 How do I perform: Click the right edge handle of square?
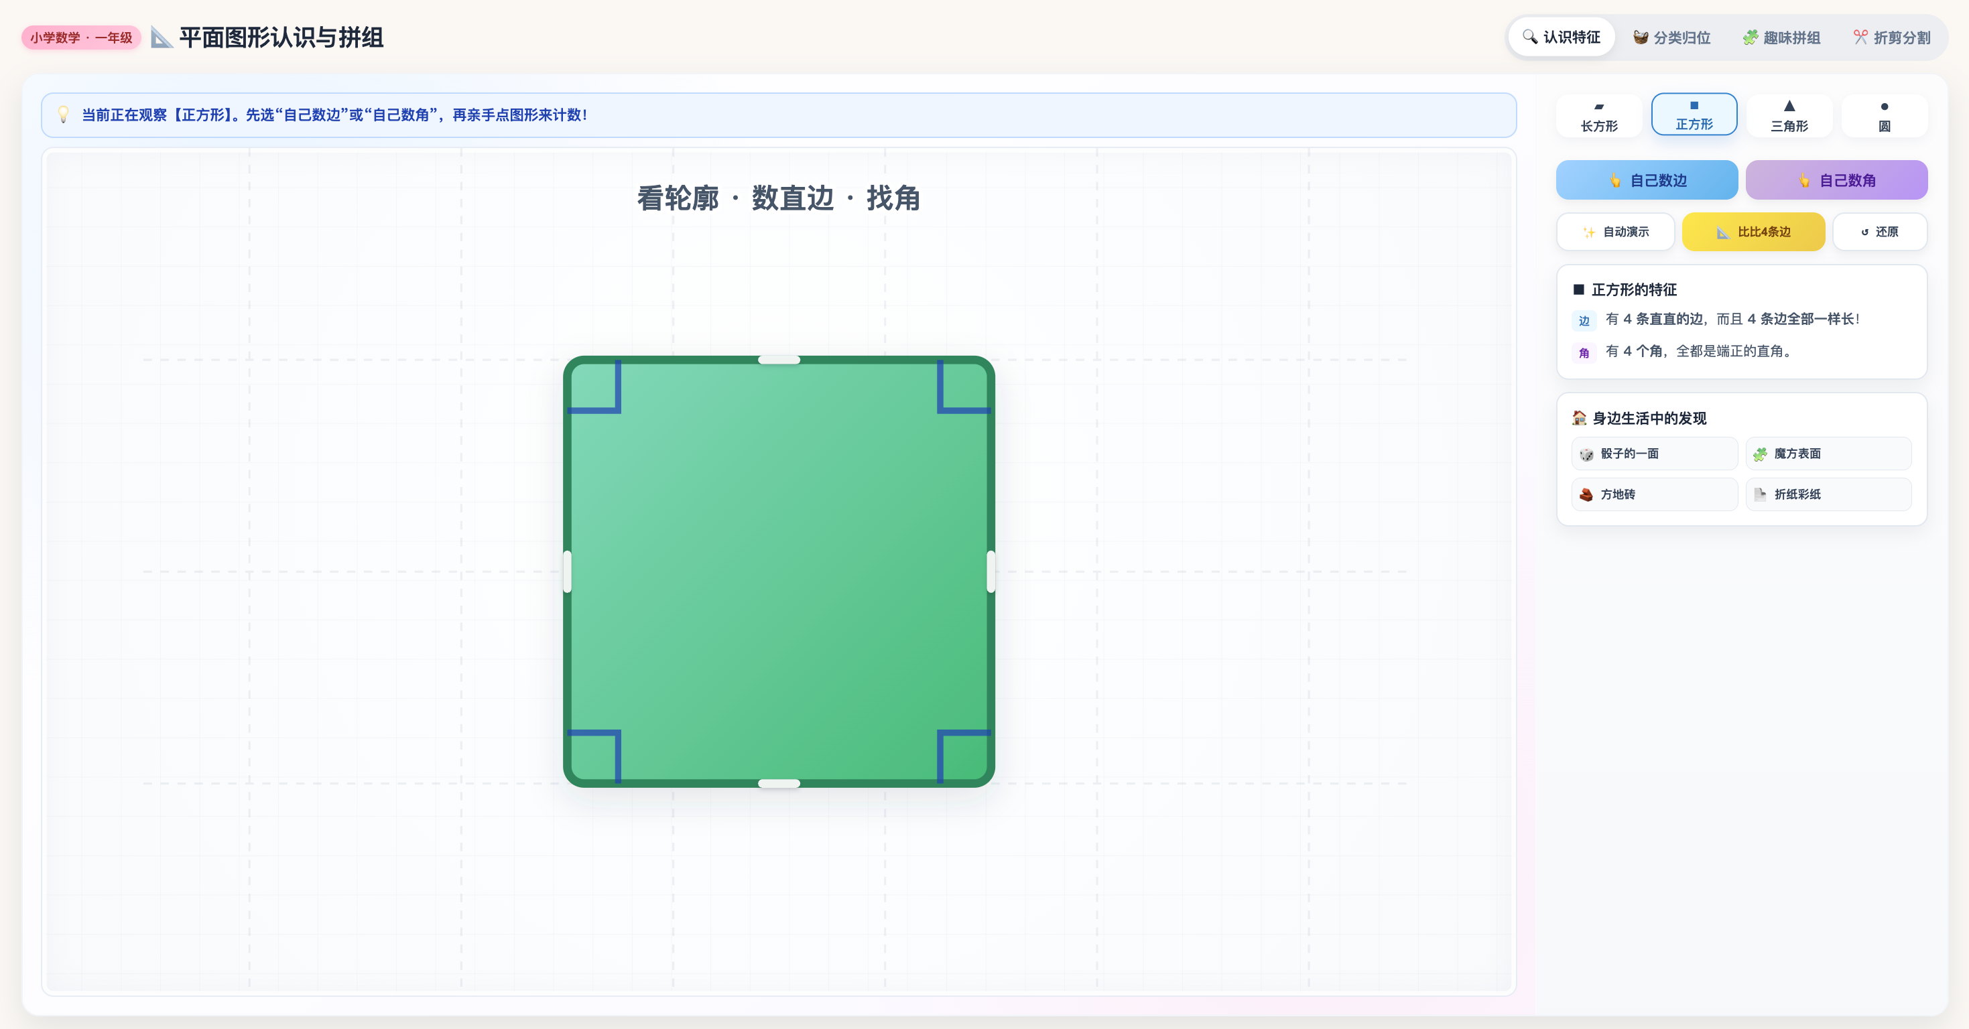pyautogui.click(x=991, y=571)
